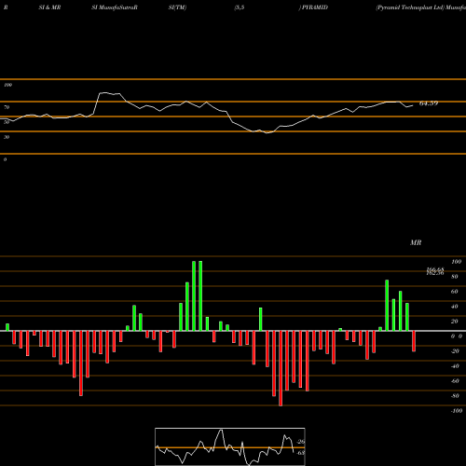Select the MR panel title label
The width and height of the screenshot is (466, 466).
(x=416, y=242)
